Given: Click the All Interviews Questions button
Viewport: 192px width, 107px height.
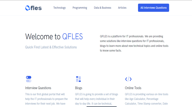Looking at the screenshot, I should point(153,8).
